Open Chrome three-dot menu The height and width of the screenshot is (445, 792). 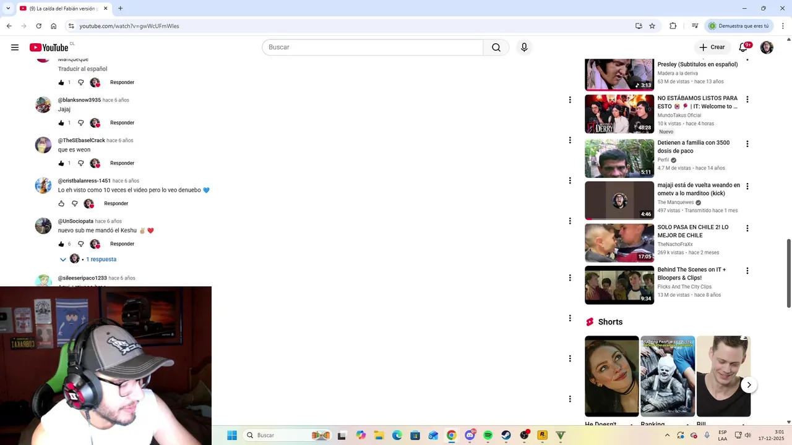coord(782,26)
